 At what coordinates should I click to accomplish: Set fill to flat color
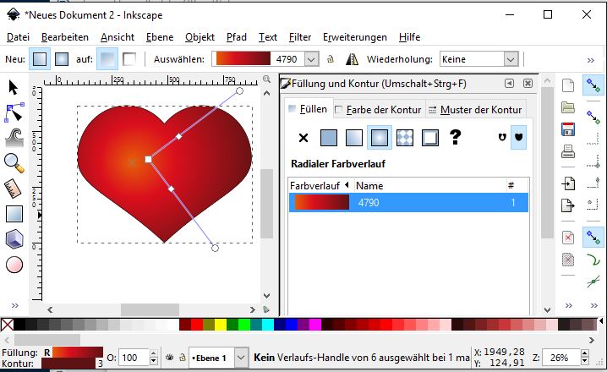point(329,138)
